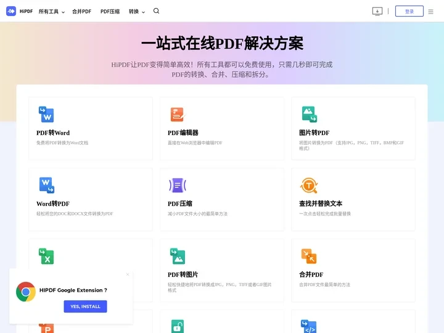444x333 pixels.
Task: Click the HIPDF Google Extension ? text
Action: pos(73,290)
